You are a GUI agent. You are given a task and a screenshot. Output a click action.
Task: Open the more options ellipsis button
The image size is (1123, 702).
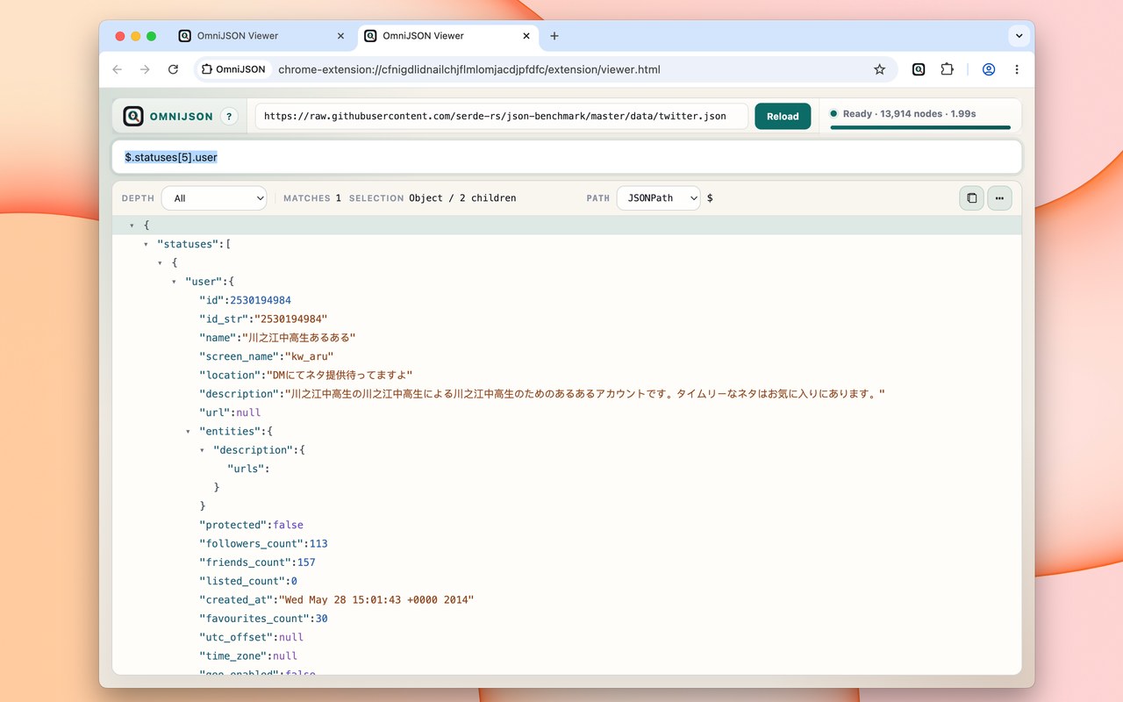[x=999, y=198]
